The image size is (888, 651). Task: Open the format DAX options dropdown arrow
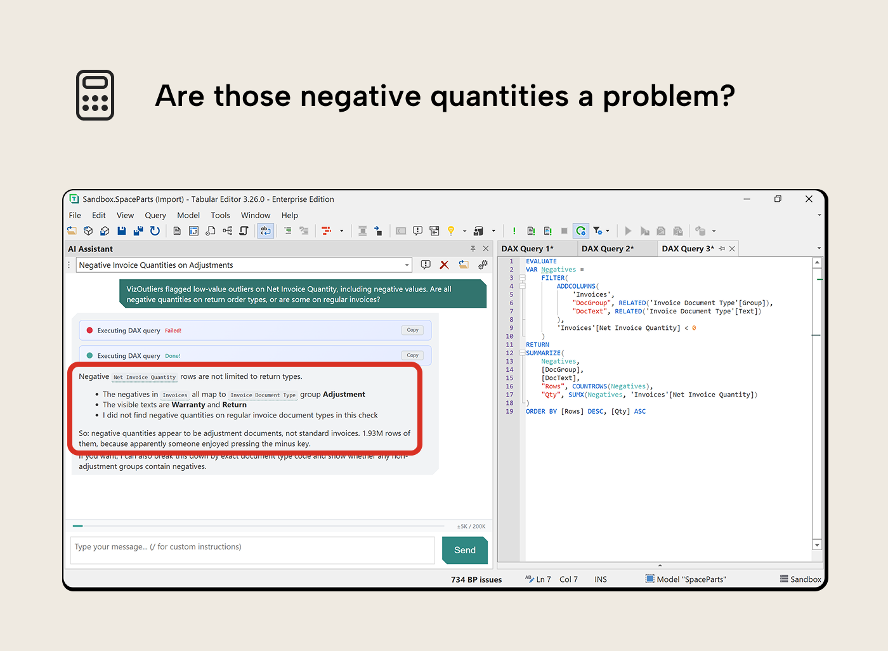(x=341, y=231)
